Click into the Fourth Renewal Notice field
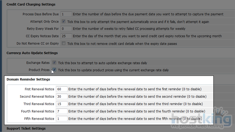 click(62, 111)
